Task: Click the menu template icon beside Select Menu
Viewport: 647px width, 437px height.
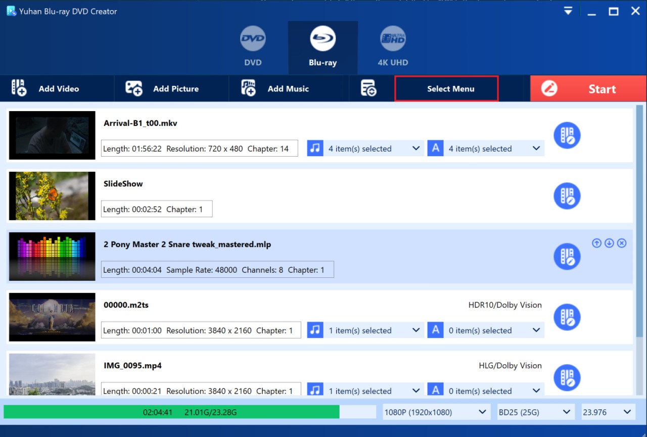Action: coord(368,88)
